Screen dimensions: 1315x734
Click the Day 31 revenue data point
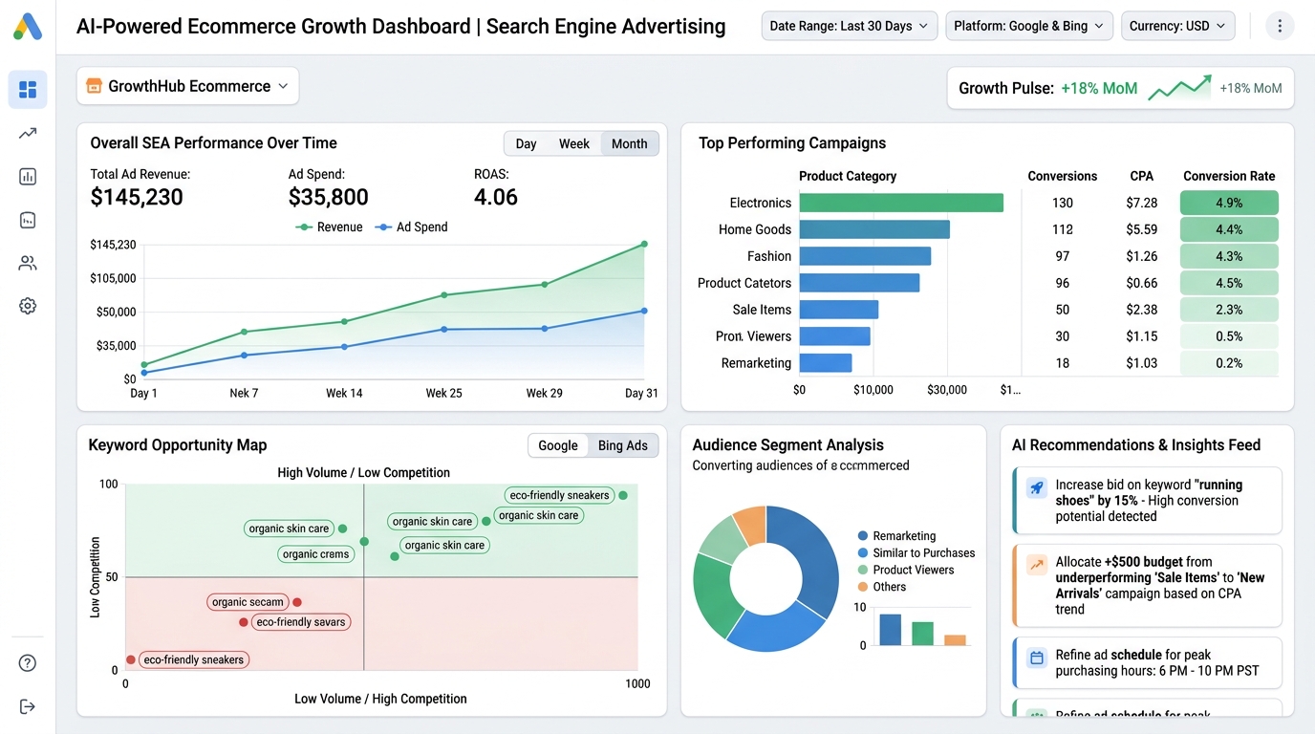coord(645,244)
